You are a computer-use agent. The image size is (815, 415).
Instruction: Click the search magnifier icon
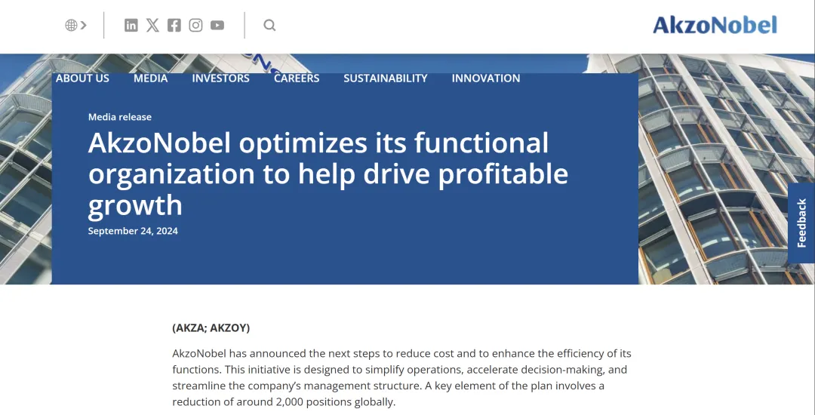[269, 25]
